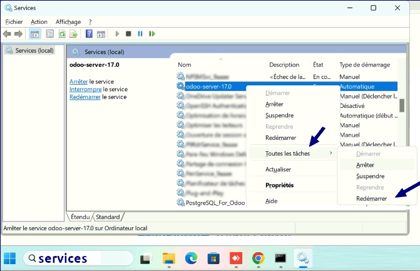Click the gear icon of PostgreSQL_For_Odoo row

click(180, 203)
